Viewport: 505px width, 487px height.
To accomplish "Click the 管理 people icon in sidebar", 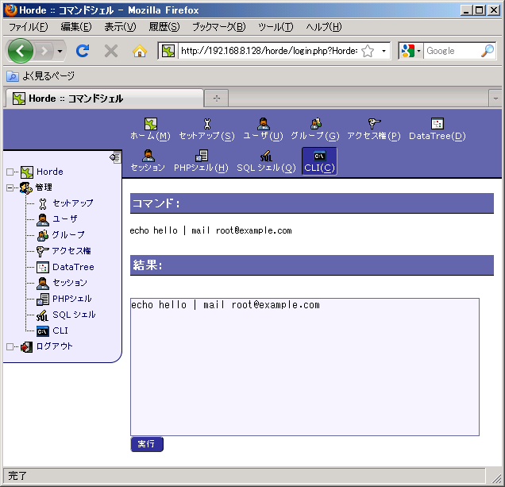I will 25,187.
